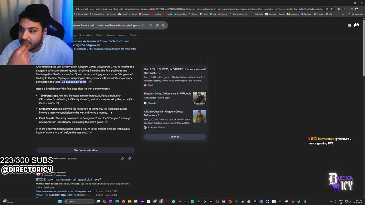Open the Google apps grid

pyautogui.click(x=350, y=25)
